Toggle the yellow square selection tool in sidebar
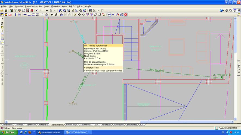Viewport: 241px width, 135px height. click(2, 27)
